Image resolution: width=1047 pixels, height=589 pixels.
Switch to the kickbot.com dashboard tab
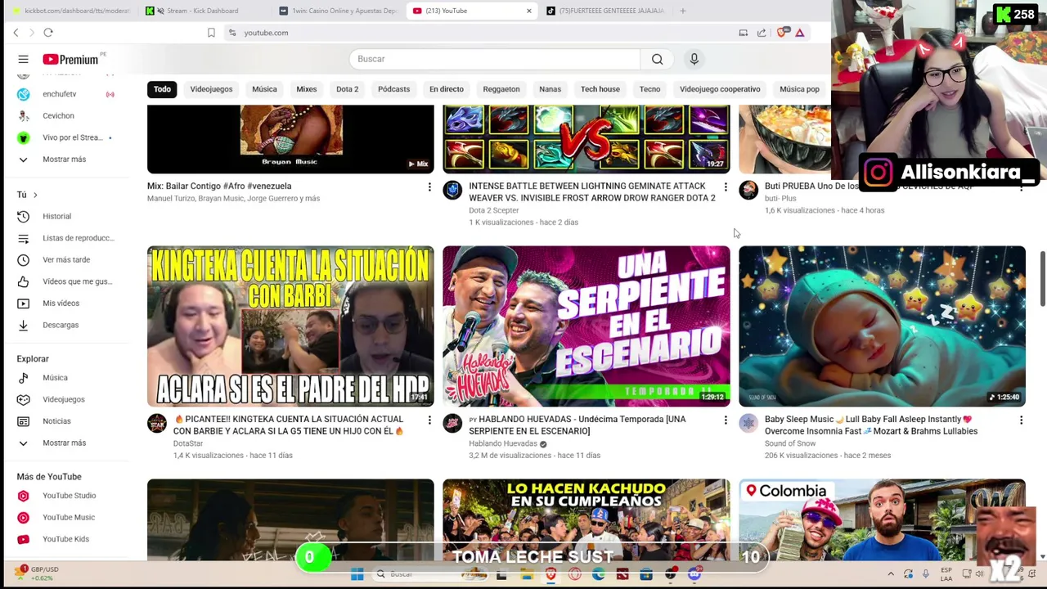click(70, 11)
